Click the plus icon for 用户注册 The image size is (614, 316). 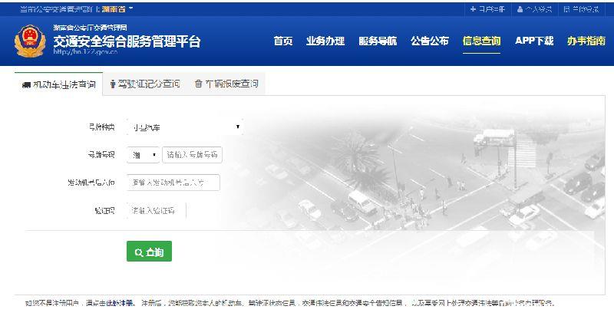coord(473,8)
